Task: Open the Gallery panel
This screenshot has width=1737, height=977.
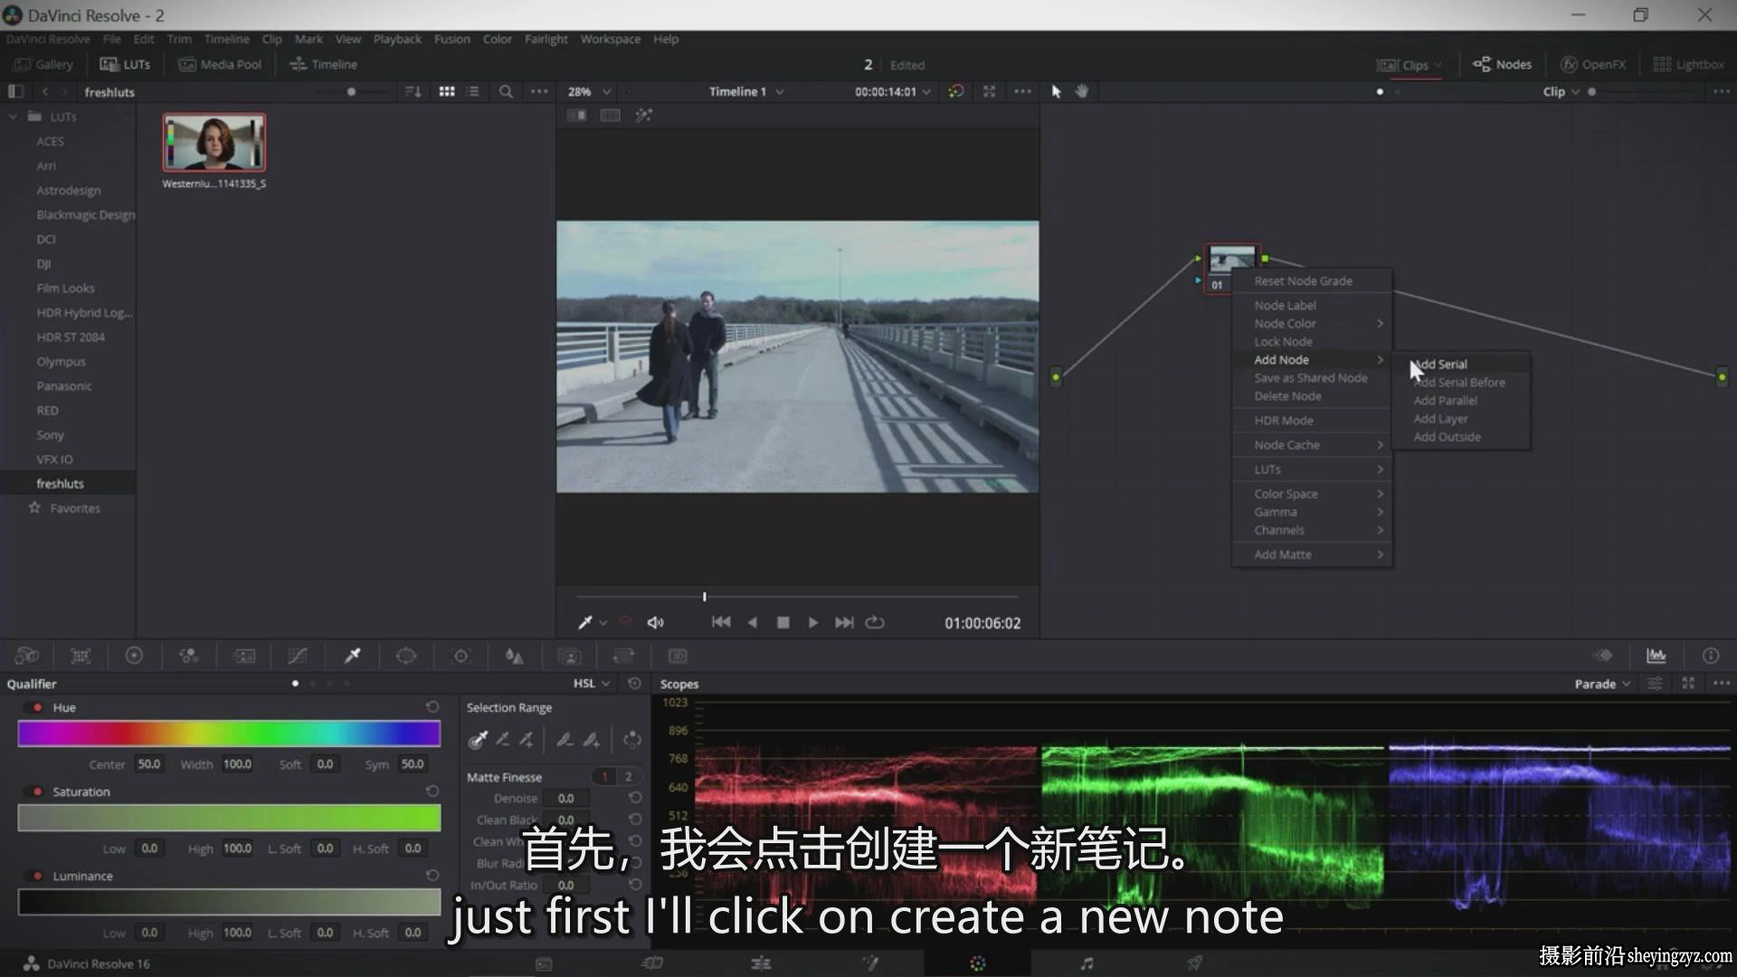Action: [x=43, y=64]
